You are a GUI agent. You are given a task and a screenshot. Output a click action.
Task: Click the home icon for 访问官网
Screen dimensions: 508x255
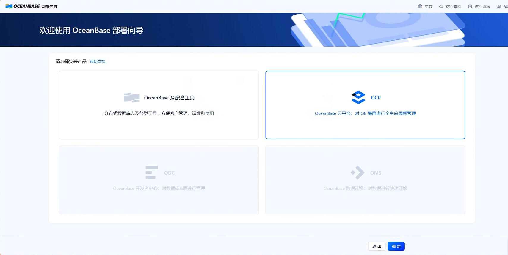tap(441, 6)
